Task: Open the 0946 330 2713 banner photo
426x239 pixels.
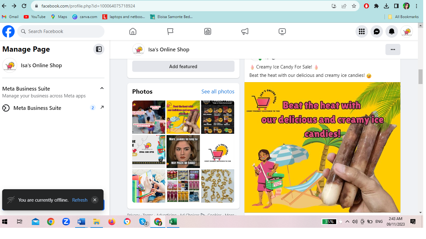Action: pyautogui.click(x=149, y=152)
